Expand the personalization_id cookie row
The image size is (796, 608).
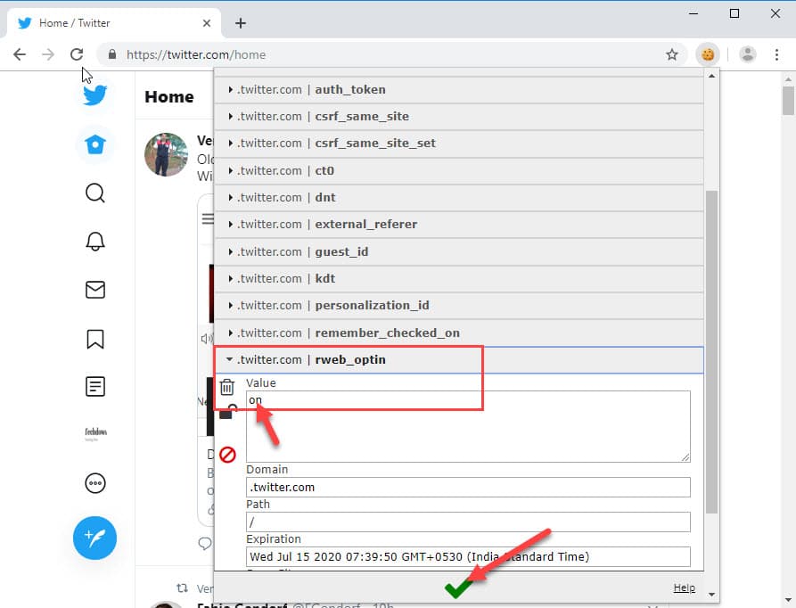(x=459, y=306)
